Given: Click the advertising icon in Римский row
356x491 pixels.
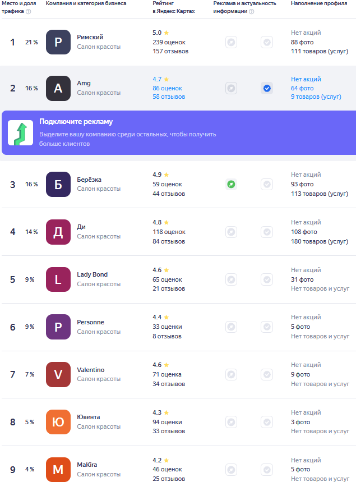Looking at the screenshot, I should point(231,42).
